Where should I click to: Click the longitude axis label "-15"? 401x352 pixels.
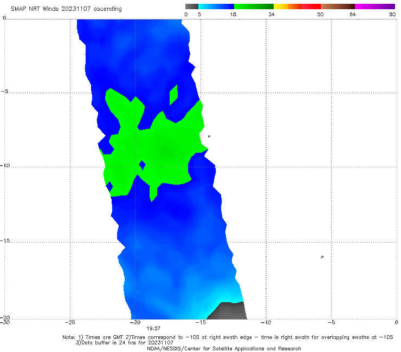(200, 322)
